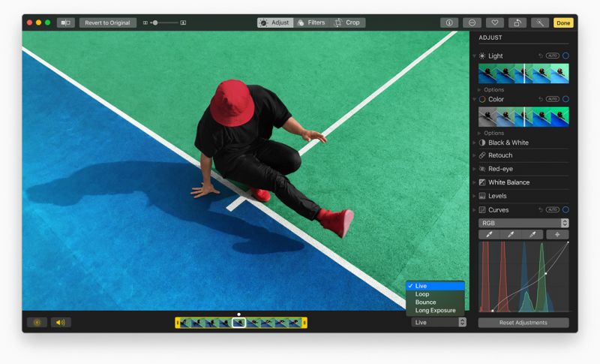Undo Light adjustment with revert arrow
The height and width of the screenshot is (364, 600).
pyautogui.click(x=541, y=56)
